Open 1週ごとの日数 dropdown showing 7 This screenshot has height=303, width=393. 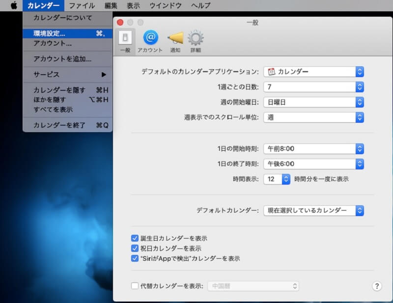click(313, 87)
